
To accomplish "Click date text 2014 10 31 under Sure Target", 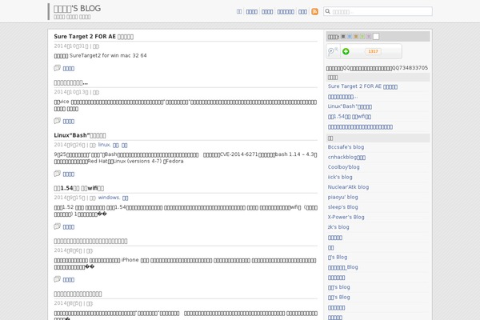I will (x=71, y=46).
